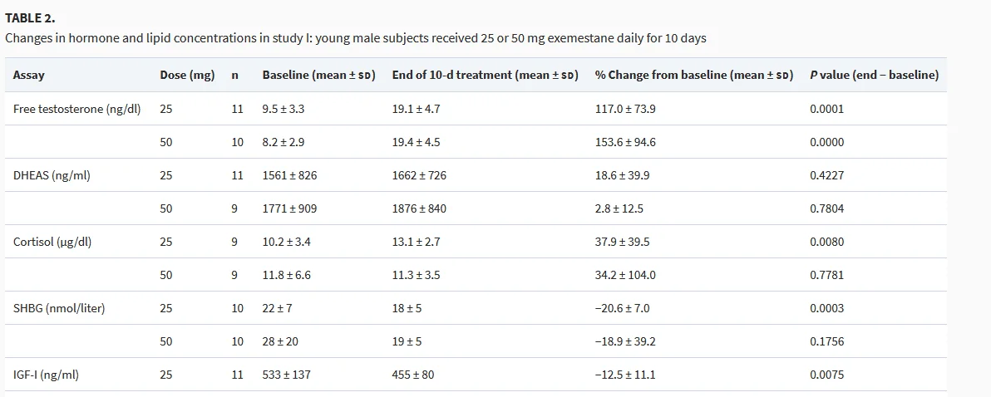991x397 pixels.
Task: Select the SHBG (nmol/liter) row label
Action: point(59,309)
